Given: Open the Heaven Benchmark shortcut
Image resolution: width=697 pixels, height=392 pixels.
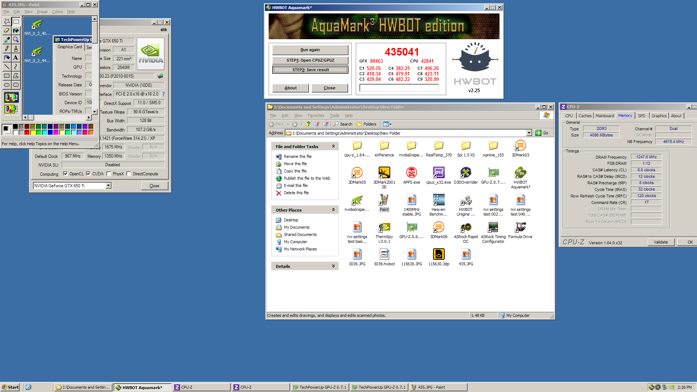Looking at the screenshot, I should point(439,205).
